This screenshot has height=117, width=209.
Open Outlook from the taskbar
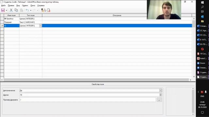click(x=202, y=17)
